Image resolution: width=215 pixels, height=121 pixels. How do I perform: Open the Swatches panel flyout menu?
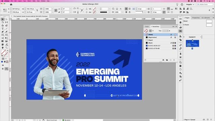[x=176, y=27]
